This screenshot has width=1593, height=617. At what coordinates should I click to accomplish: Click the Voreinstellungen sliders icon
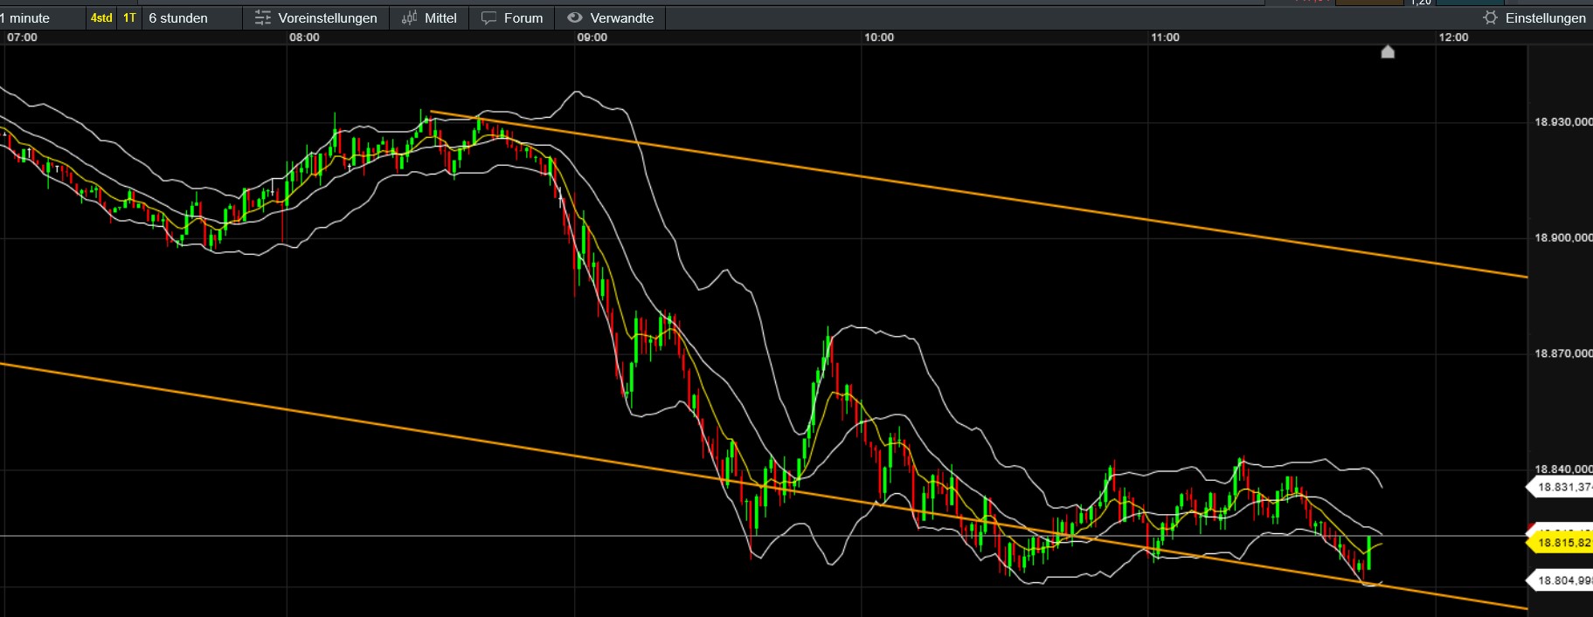pyautogui.click(x=262, y=17)
